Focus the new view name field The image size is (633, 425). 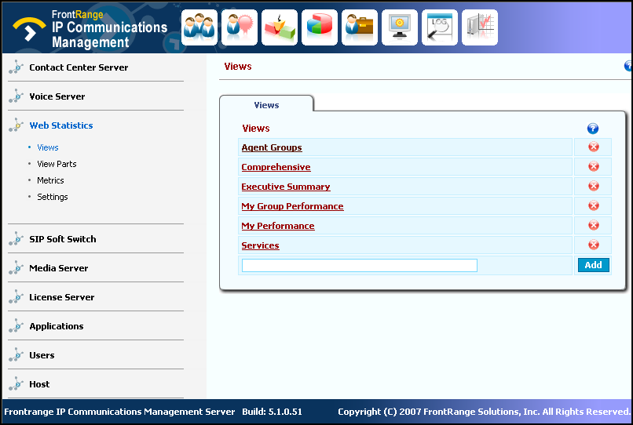pos(359,265)
